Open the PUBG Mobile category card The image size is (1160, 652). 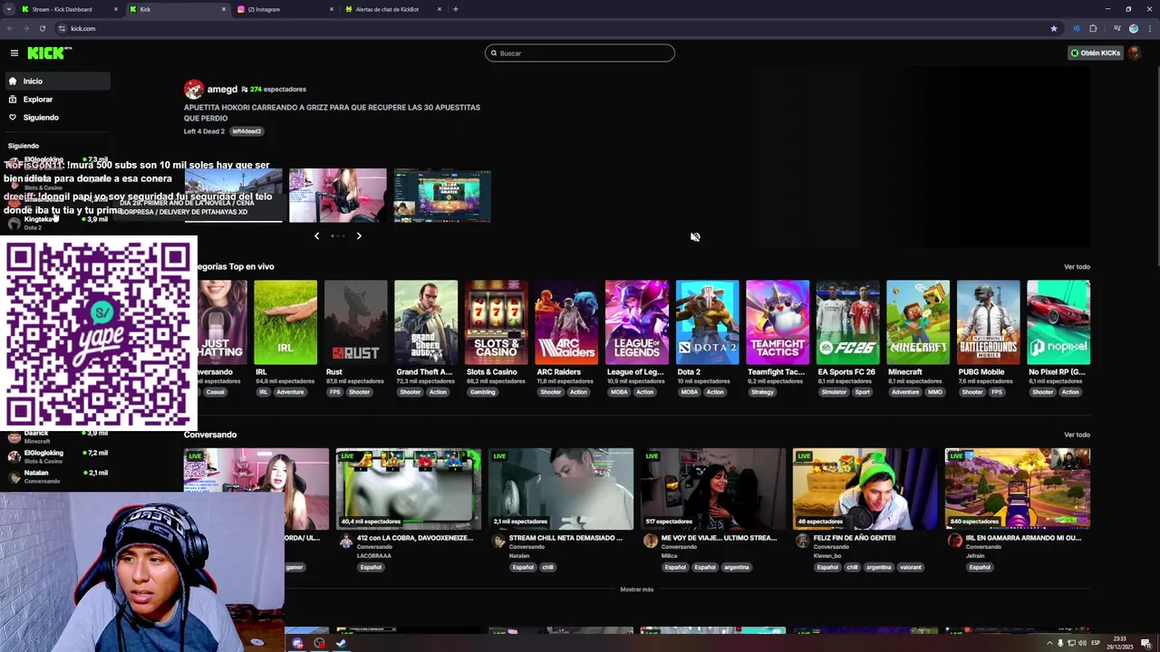tap(988, 322)
